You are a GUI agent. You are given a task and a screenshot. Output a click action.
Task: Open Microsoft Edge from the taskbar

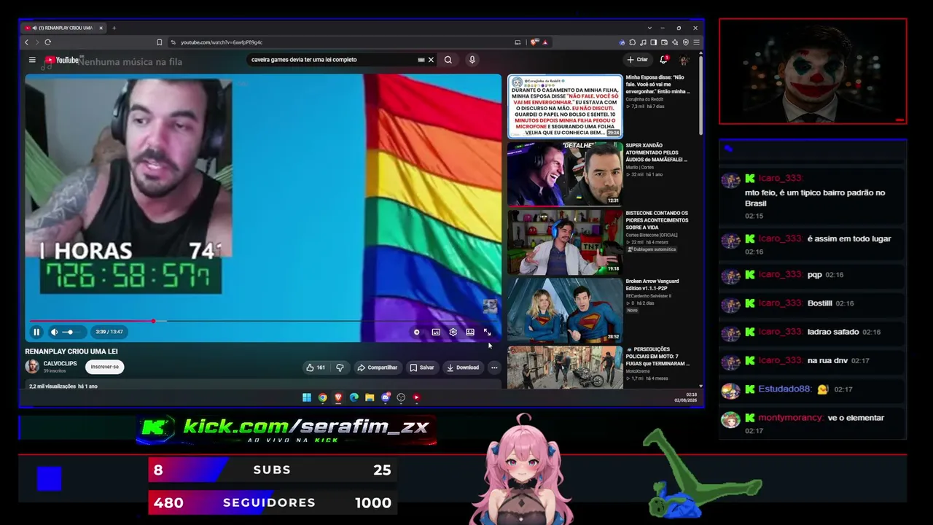[354, 397]
